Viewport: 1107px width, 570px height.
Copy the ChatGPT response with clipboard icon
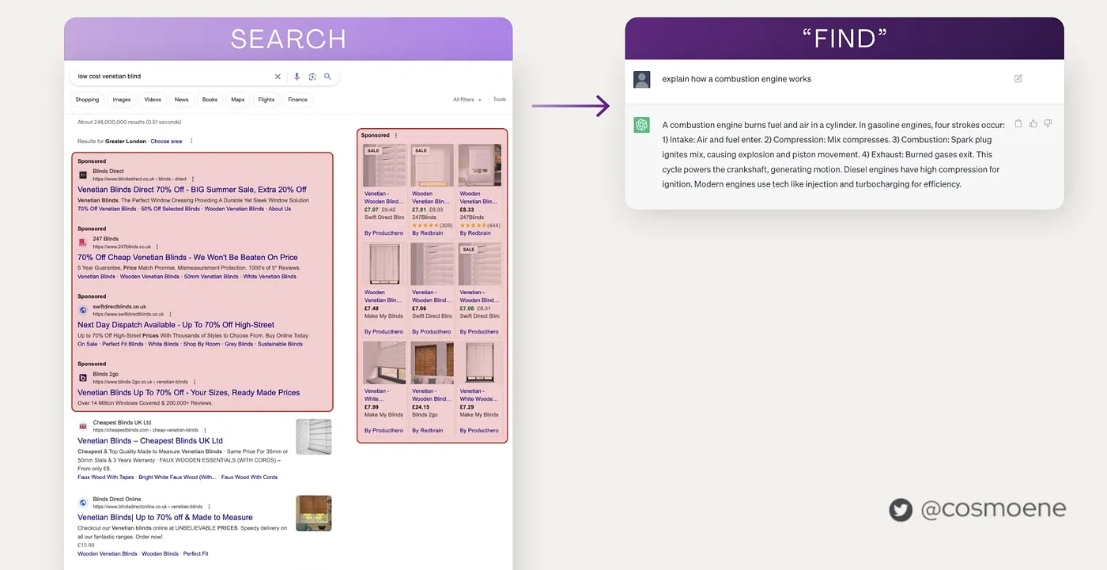1018,123
